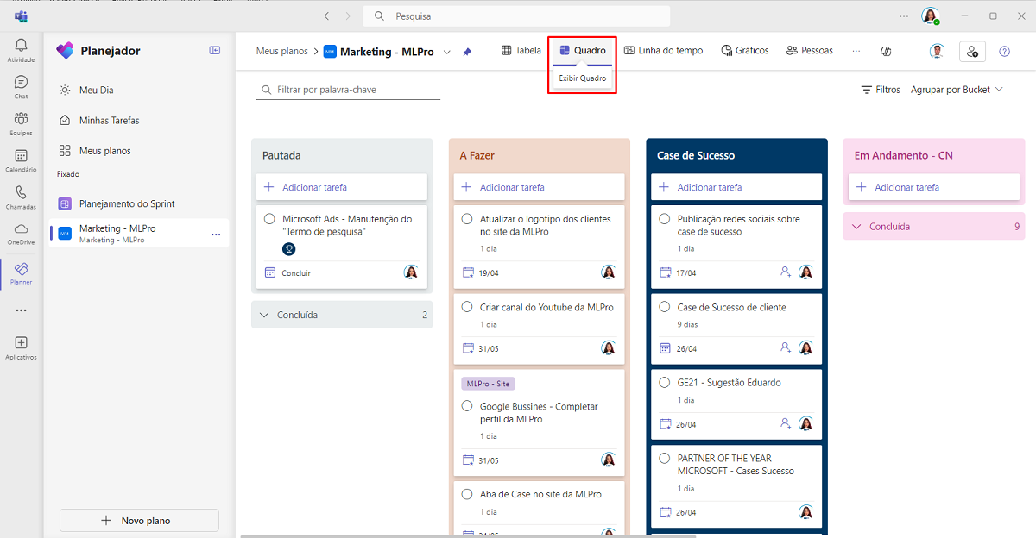Open Chamadas in the left rail
Image resolution: width=1036 pixels, height=538 pixels.
pos(21,197)
